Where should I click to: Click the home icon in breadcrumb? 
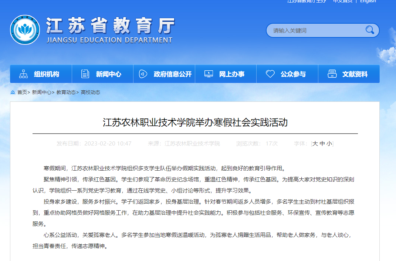coord(13,92)
